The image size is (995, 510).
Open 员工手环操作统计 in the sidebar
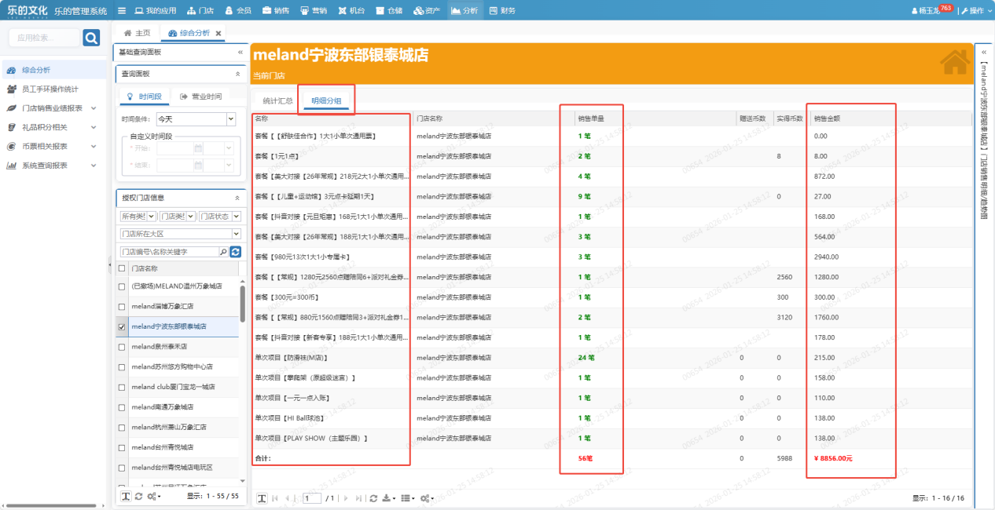click(x=50, y=89)
